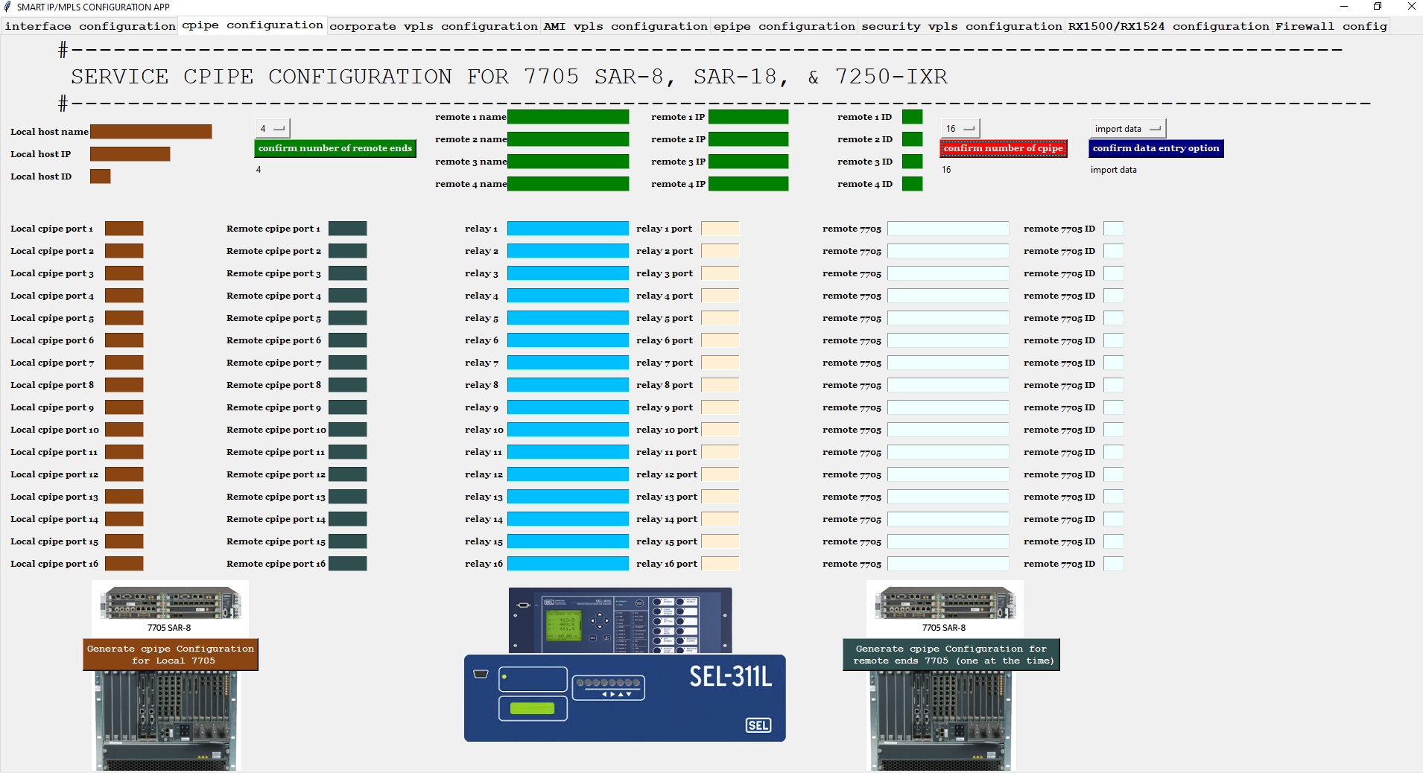Image resolution: width=1423 pixels, height=773 pixels.
Task: Click the relay 12 name field
Action: pyautogui.click(x=568, y=474)
